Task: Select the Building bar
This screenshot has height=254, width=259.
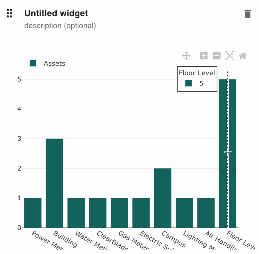Action: [54, 183]
